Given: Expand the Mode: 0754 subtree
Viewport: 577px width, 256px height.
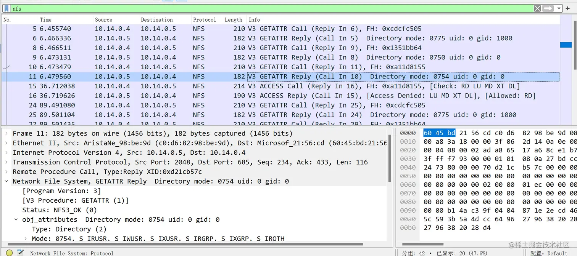Looking at the screenshot, I should point(26,238).
